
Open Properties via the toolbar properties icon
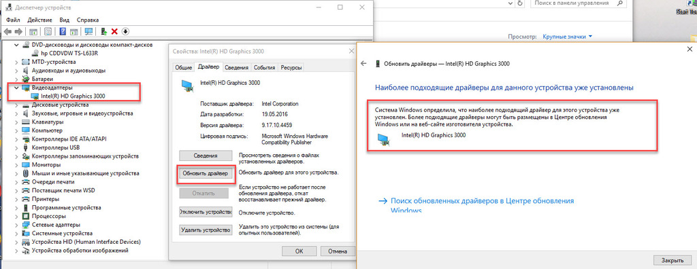point(48,31)
